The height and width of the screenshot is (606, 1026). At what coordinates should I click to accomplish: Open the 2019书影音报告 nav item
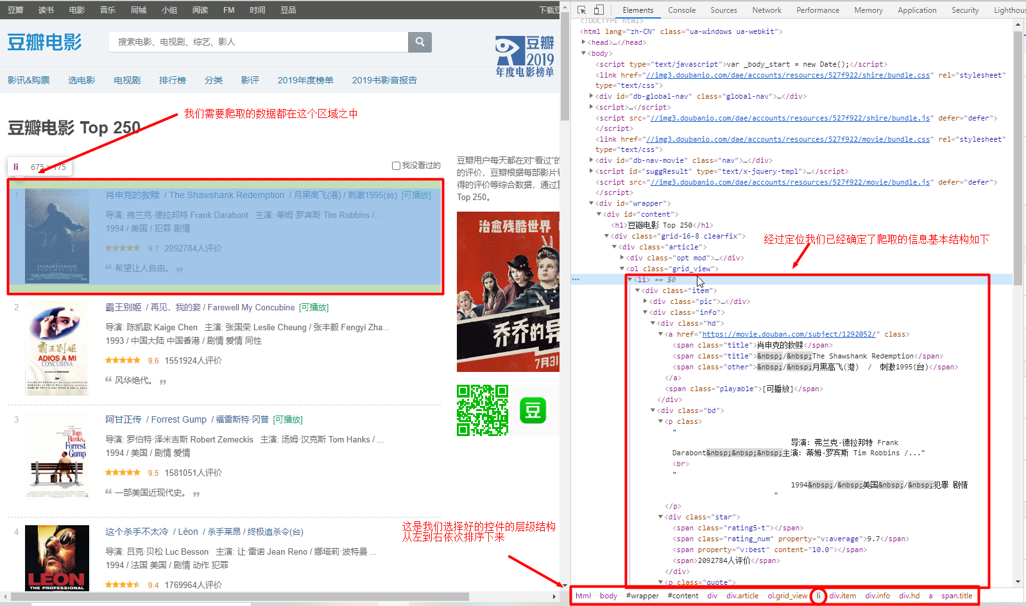(384, 80)
